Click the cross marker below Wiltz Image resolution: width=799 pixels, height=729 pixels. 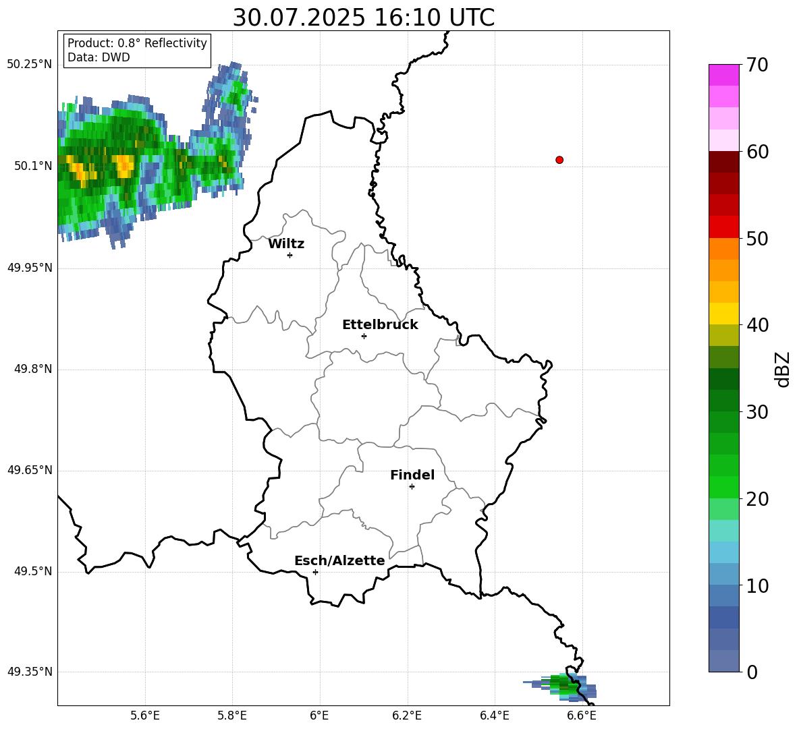click(290, 255)
